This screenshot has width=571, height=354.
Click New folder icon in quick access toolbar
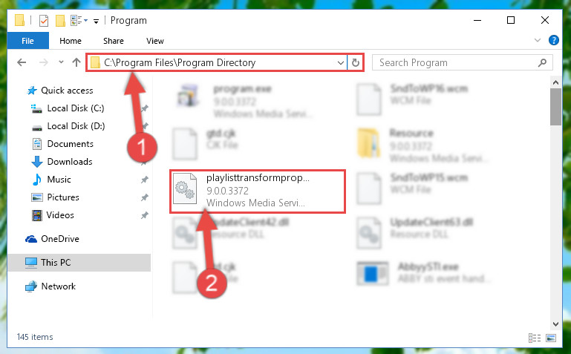pyautogui.click(x=60, y=20)
